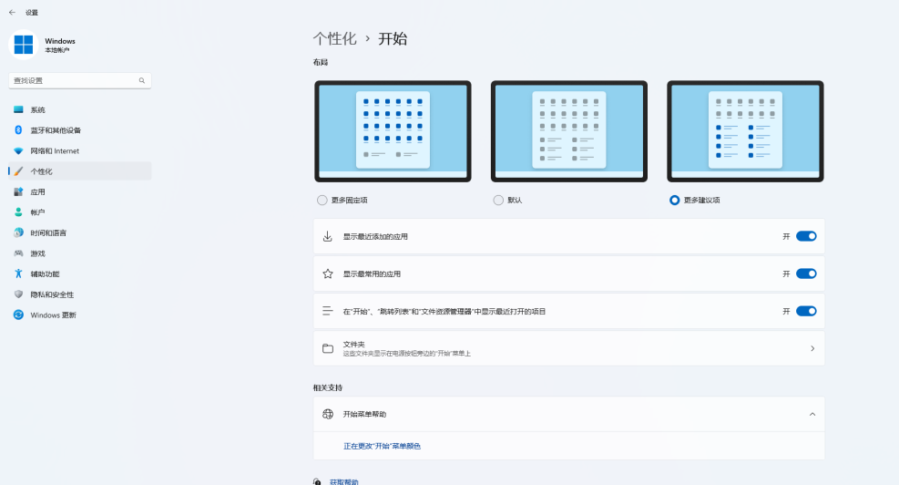The image size is (899, 485).
Task: Click the 辅助功能 accessibility figure icon
Action: coord(18,273)
